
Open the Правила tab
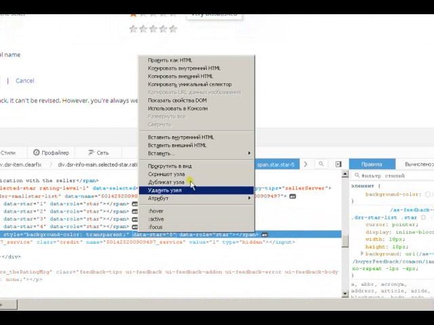tap(372, 164)
